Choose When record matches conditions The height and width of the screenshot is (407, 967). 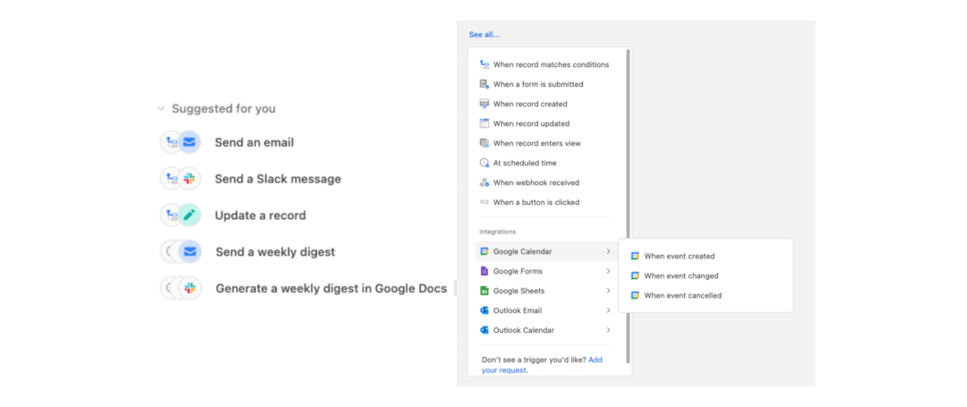pos(550,64)
